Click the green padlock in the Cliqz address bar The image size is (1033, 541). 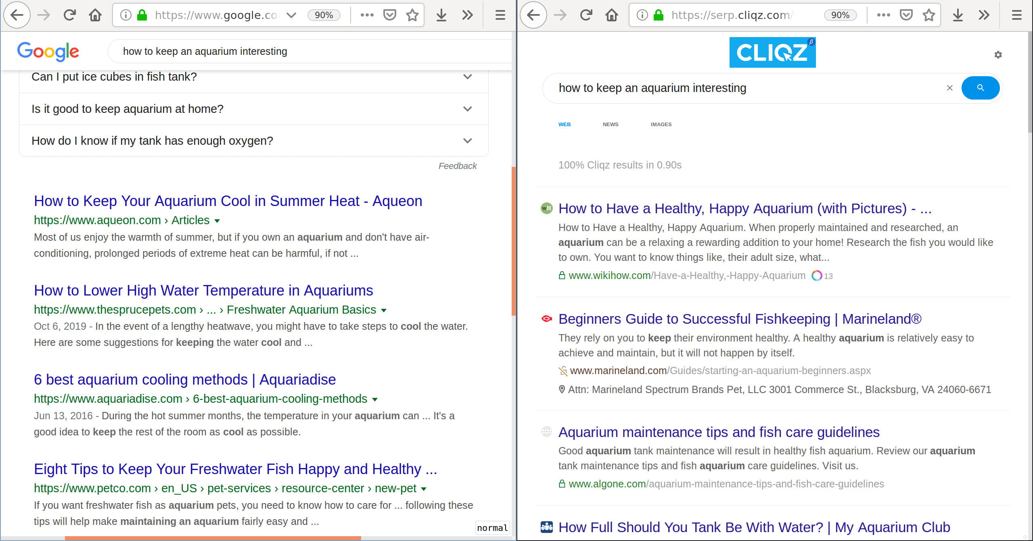pos(659,15)
